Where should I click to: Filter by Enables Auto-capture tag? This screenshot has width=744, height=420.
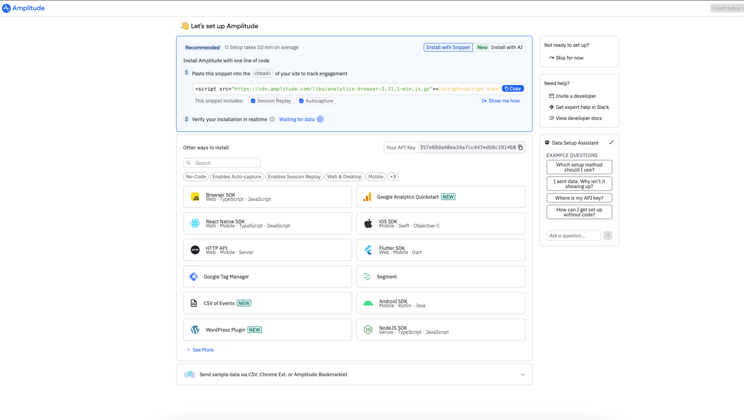pyautogui.click(x=237, y=177)
